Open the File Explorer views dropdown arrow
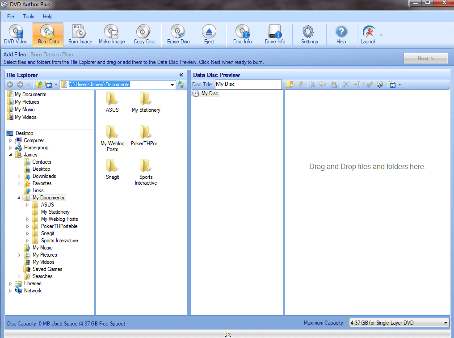454x338 pixels. coord(56,84)
